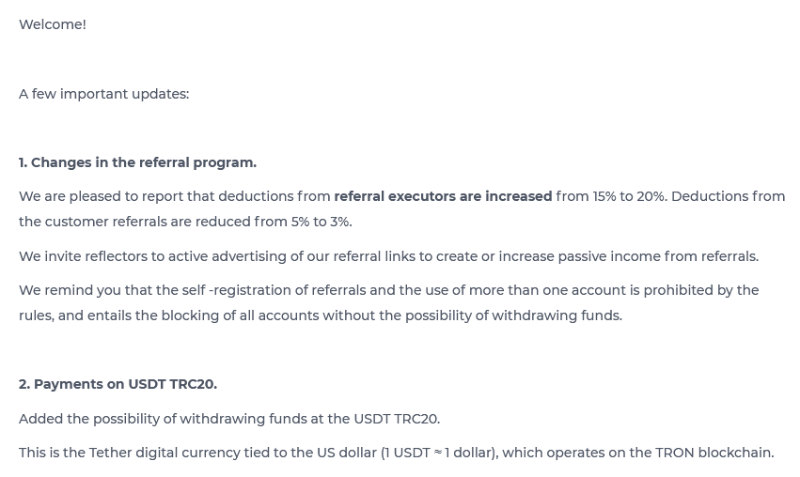
Task: Click the "from 15% to 20%" text
Action: click(610, 196)
